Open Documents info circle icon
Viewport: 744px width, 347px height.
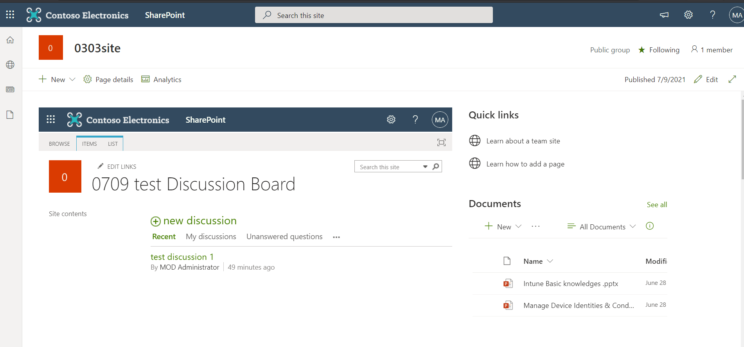pyautogui.click(x=650, y=226)
